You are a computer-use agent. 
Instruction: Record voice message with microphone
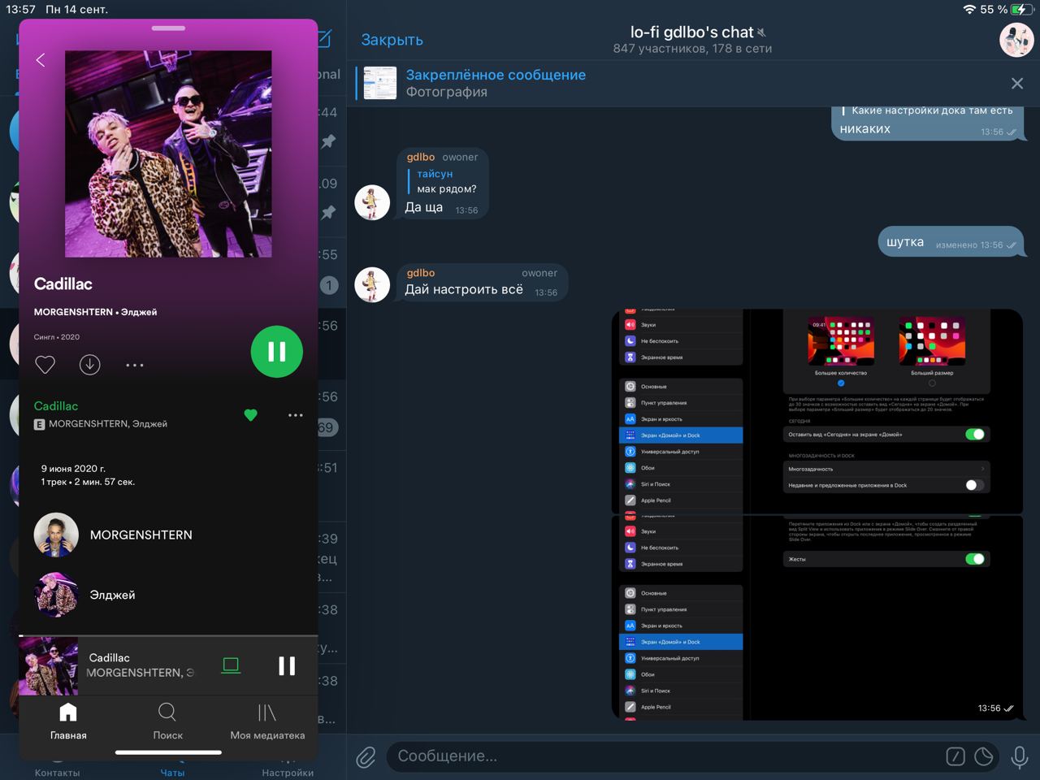point(1020,757)
